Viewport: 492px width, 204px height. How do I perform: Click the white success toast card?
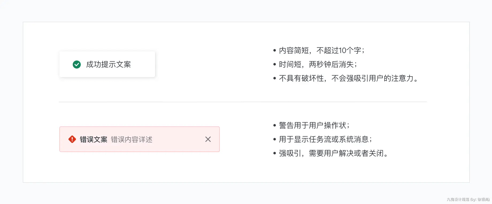coord(107,64)
